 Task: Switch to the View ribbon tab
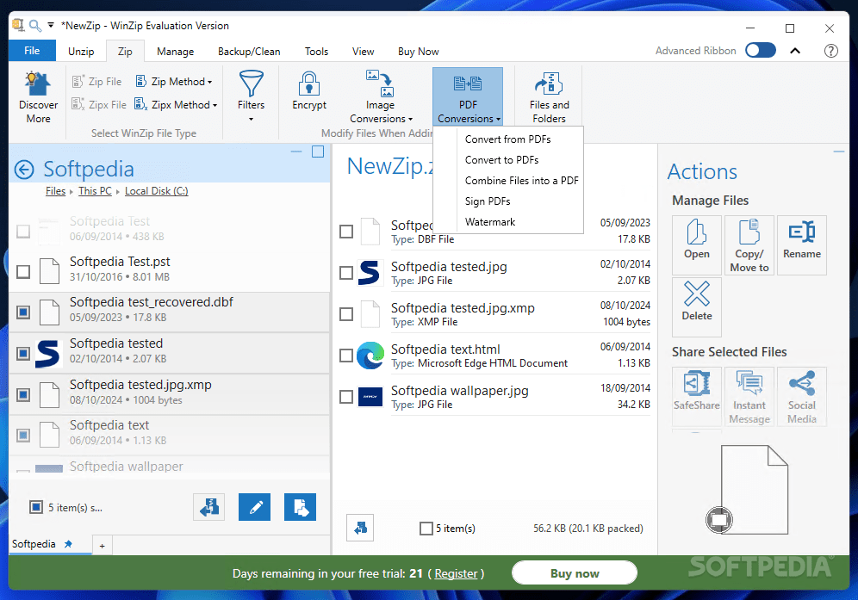click(x=363, y=52)
